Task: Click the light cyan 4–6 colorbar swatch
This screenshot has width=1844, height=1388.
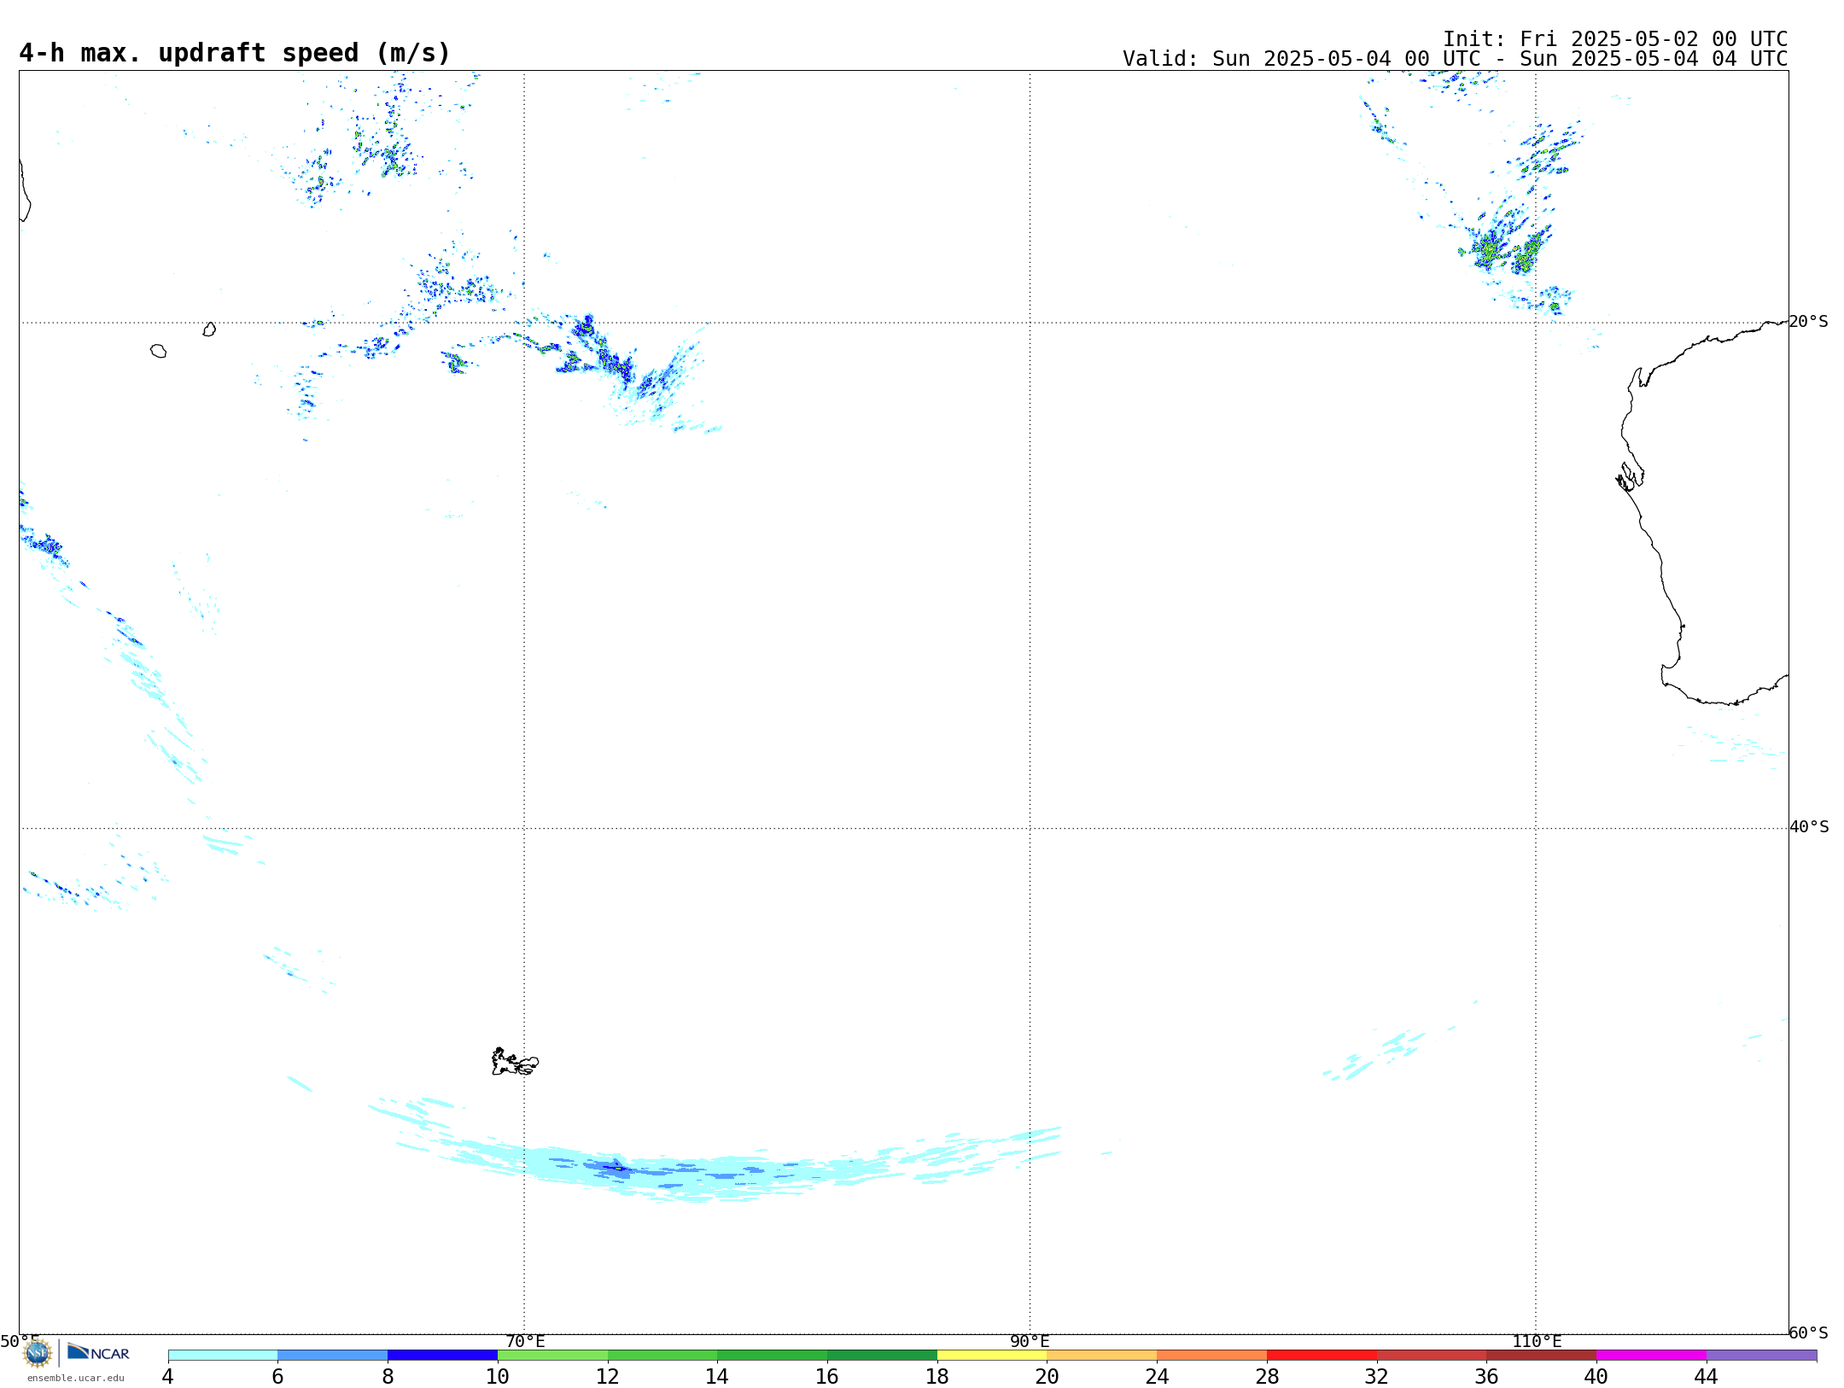Action: click(x=223, y=1355)
